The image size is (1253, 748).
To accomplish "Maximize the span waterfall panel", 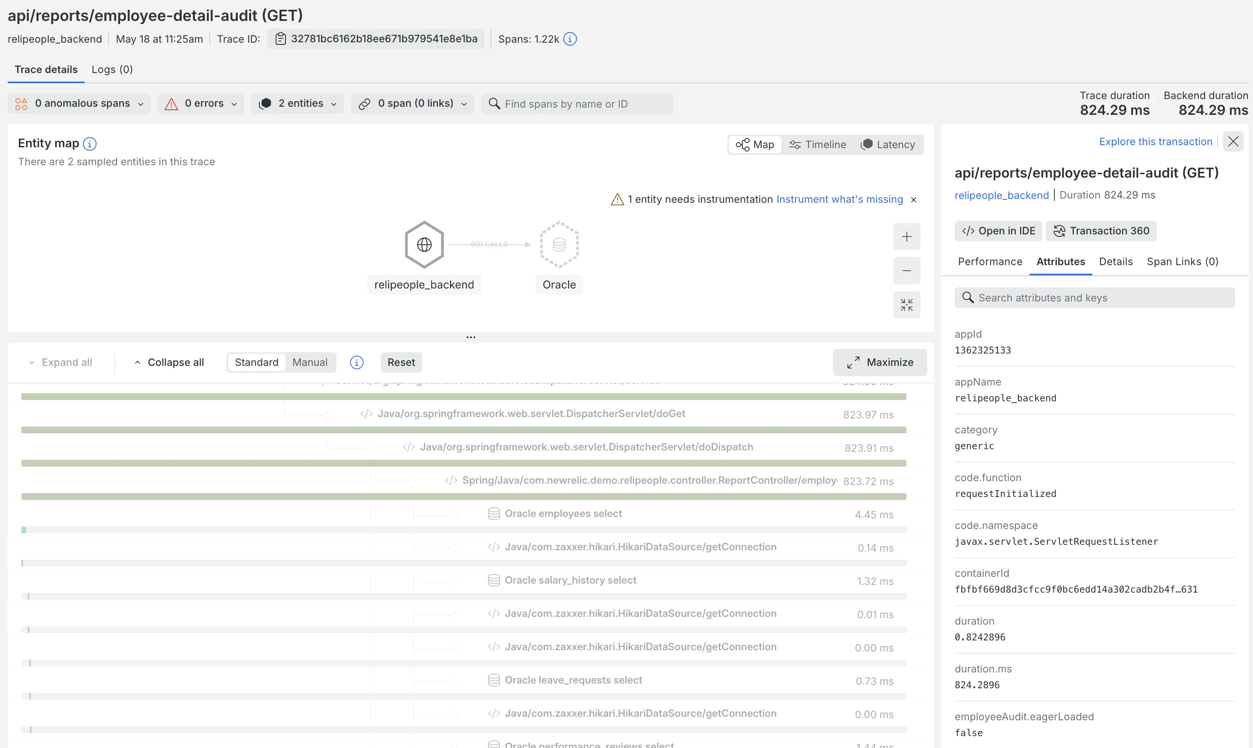I will coord(880,362).
